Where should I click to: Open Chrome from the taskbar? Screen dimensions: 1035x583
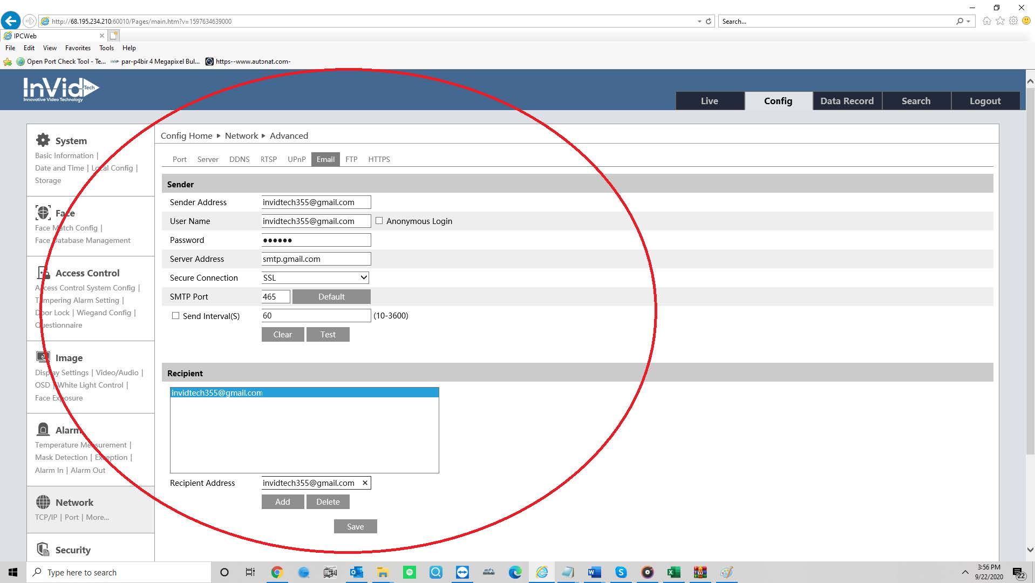pyautogui.click(x=277, y=572)
